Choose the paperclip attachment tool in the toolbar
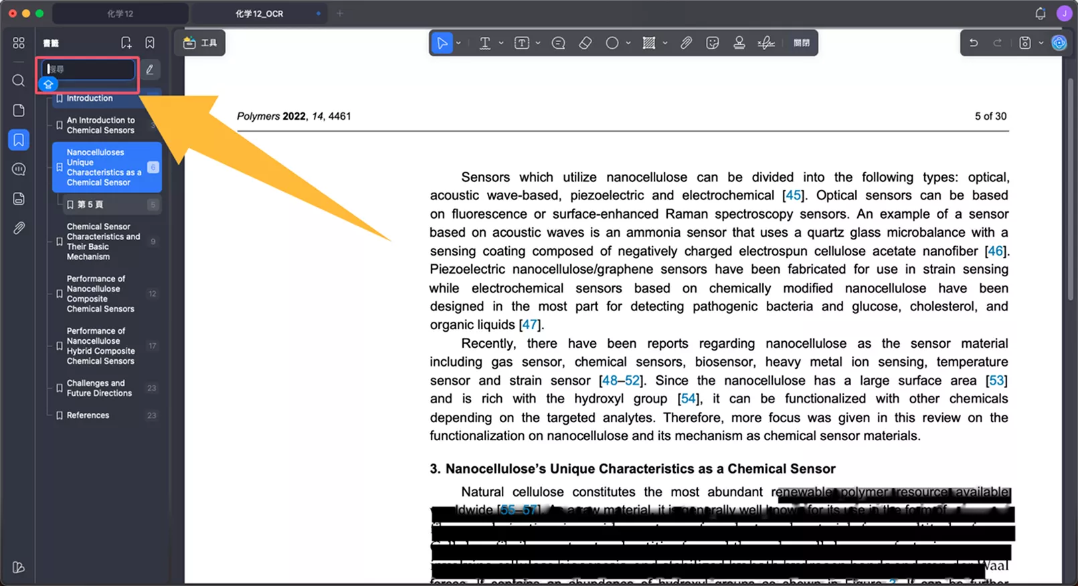 (686, 43)
